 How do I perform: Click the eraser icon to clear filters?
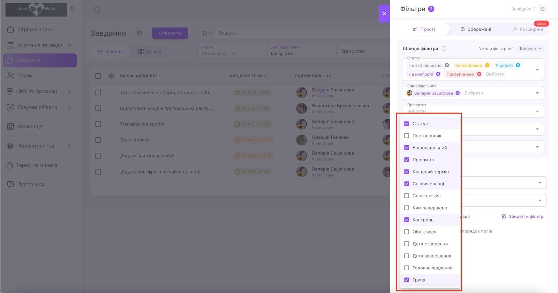click(542, 9)
